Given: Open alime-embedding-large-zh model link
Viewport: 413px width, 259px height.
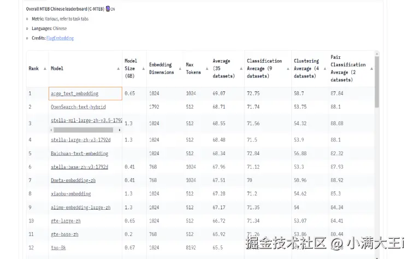Looking at the screenshot, I should [x=81, y=207].
